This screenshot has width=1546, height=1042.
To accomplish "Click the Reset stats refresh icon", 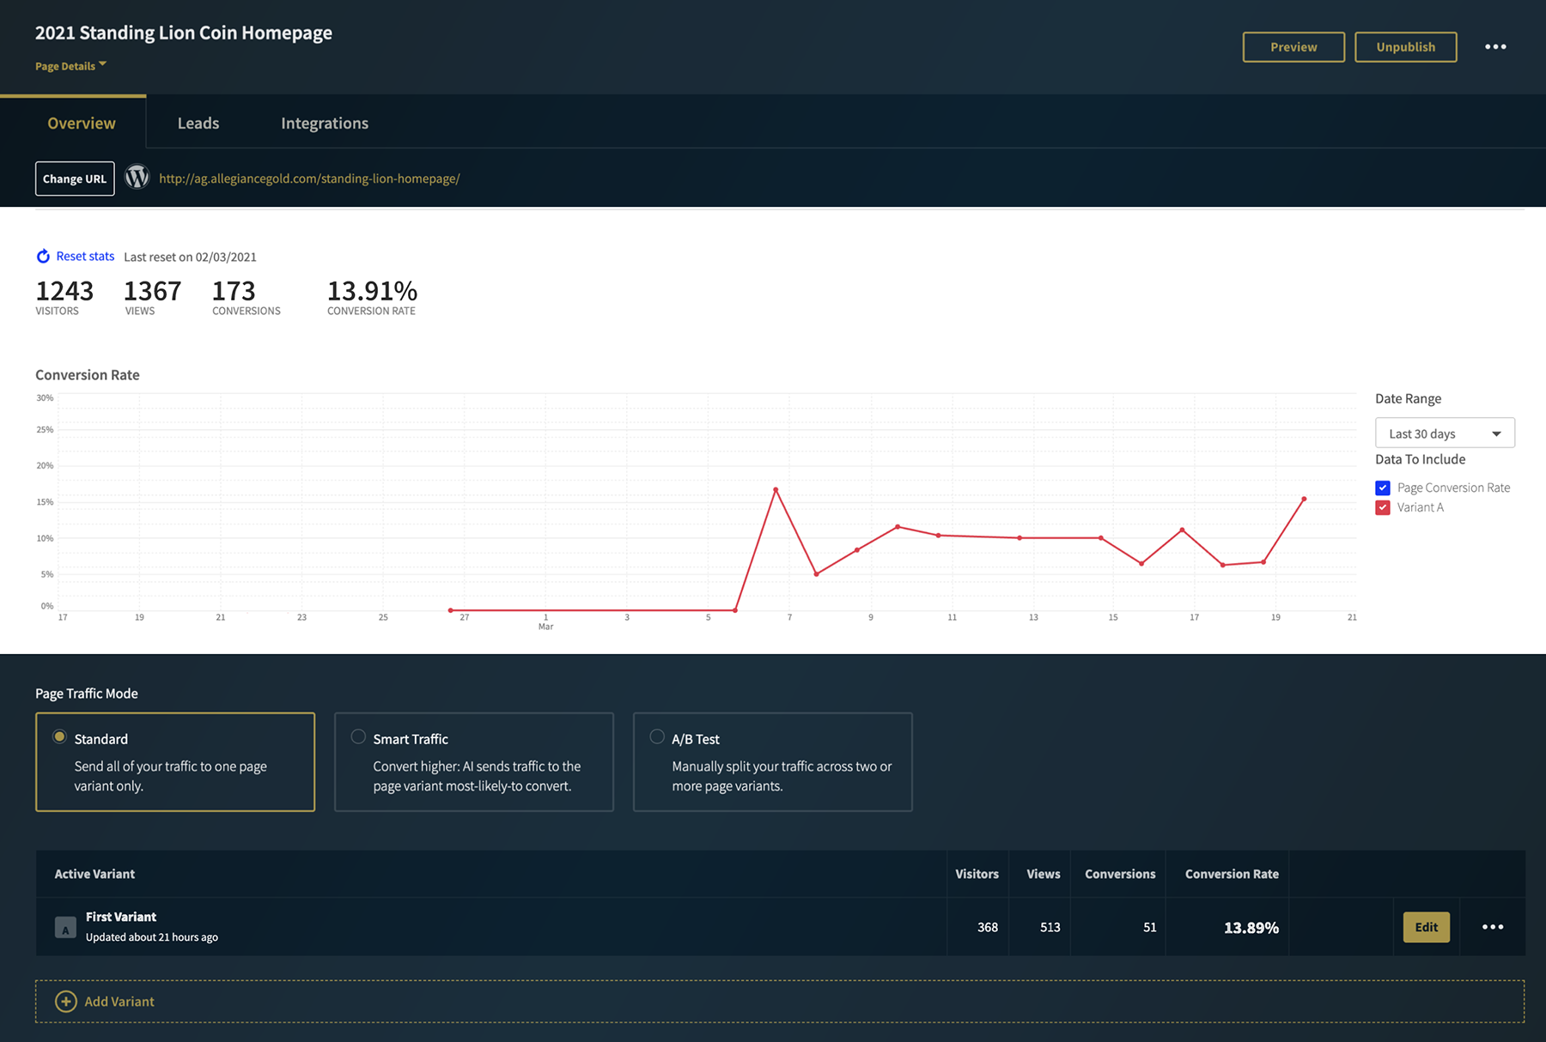I will 43,256.
